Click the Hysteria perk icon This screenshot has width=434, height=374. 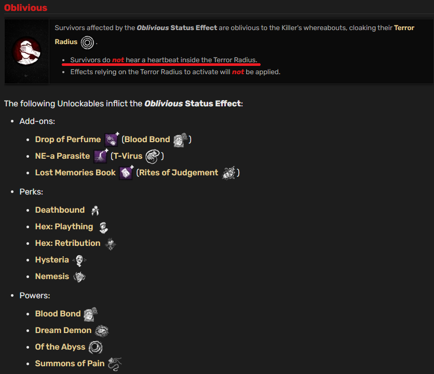coord(79,260)
